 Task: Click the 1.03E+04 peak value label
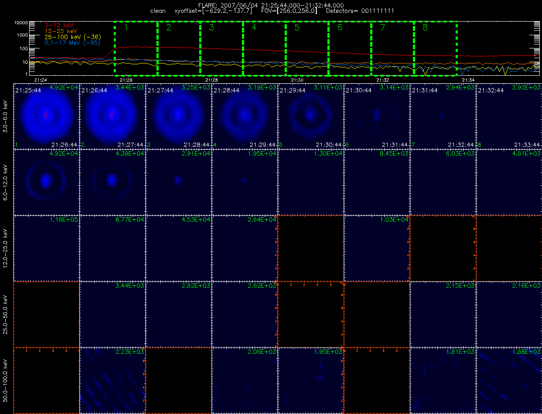pos(395,220)
